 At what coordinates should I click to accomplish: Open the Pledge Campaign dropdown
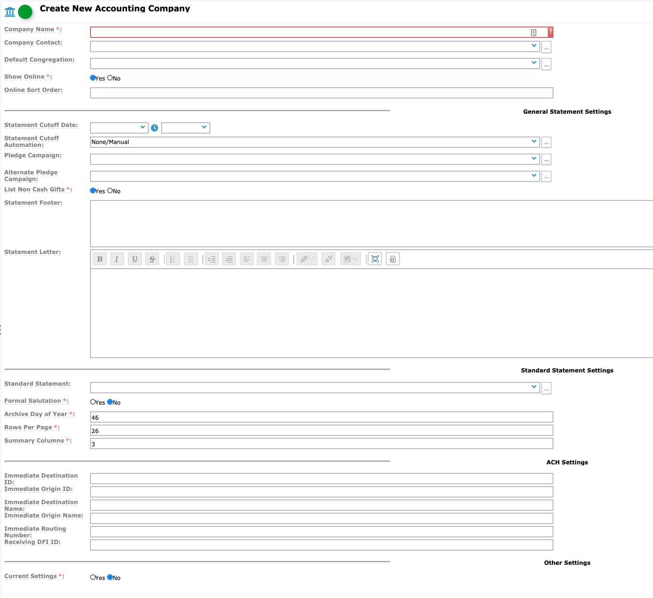(x=315, y=159)
